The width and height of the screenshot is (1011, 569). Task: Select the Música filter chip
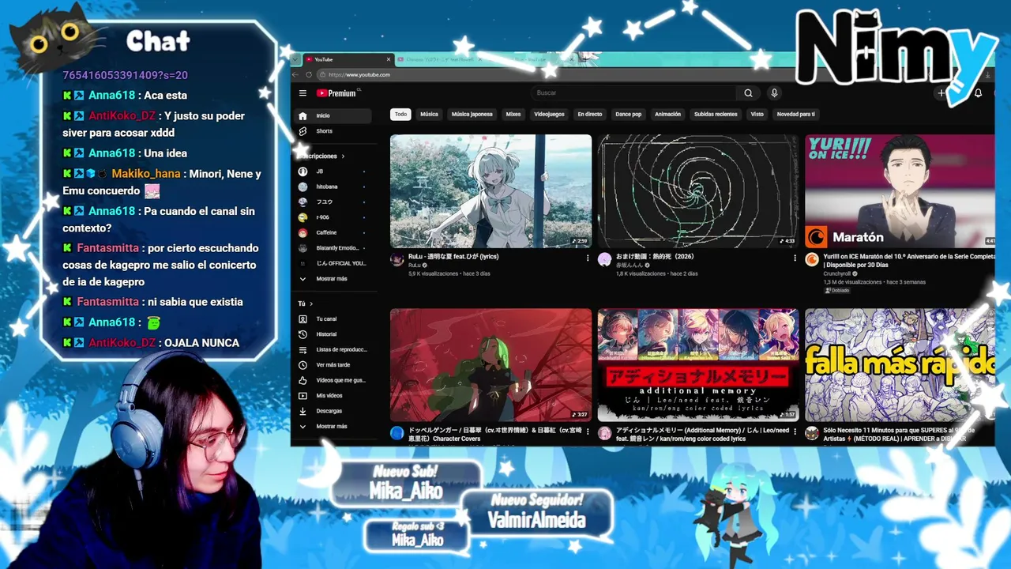pos(429,115)
